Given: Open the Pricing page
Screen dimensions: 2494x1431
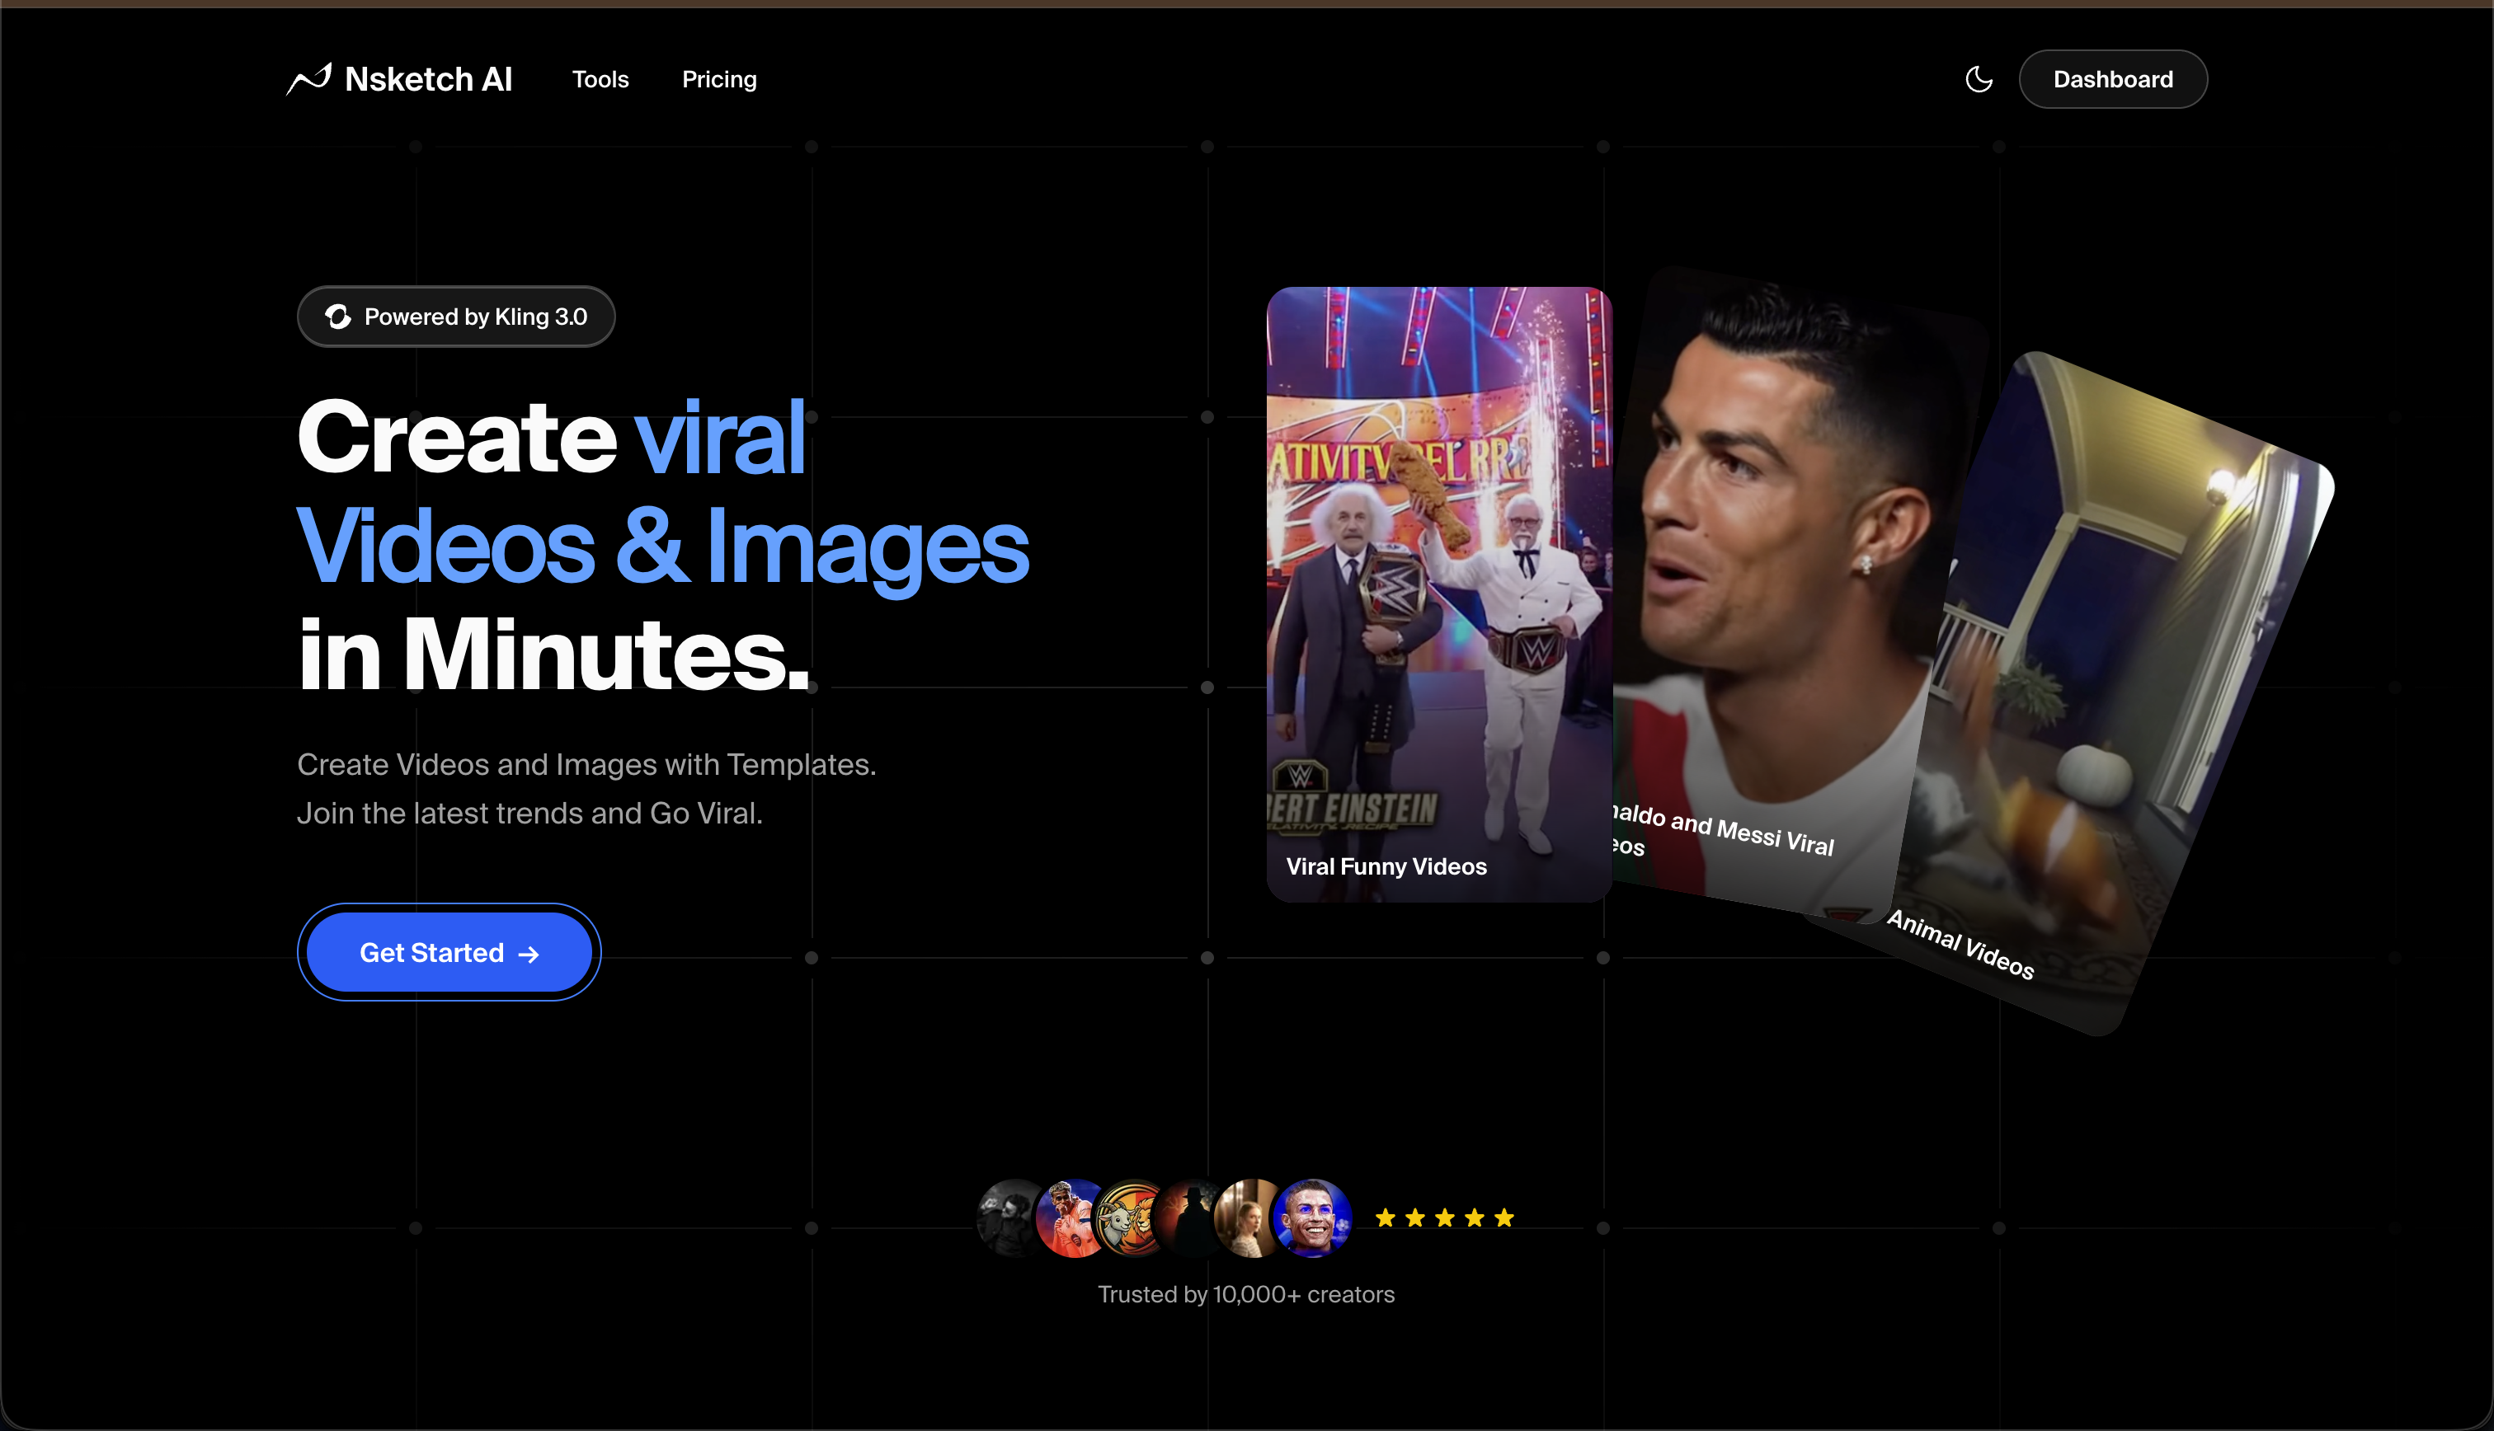Looking at the screenshot, I should [x=718, y=80].
